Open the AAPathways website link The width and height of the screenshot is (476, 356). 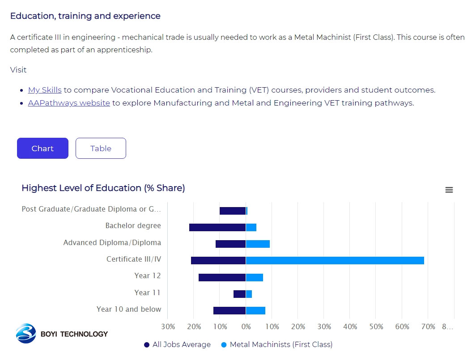click(x=69, y=103)
